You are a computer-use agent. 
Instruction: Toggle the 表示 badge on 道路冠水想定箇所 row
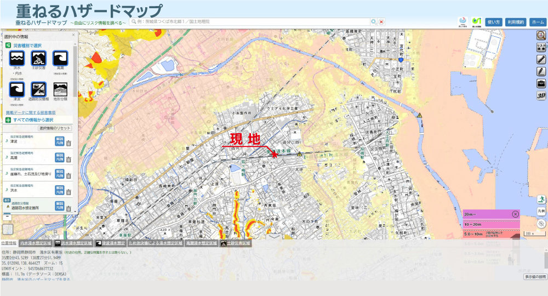pos(7,200)
